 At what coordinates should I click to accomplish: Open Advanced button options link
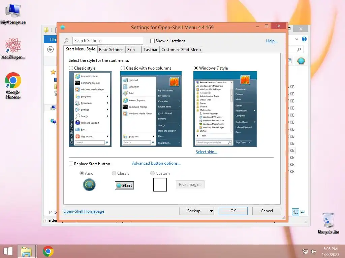click(x=156, y=163)
